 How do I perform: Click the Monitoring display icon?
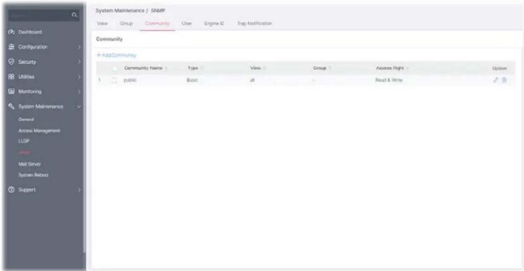(10, 91)
